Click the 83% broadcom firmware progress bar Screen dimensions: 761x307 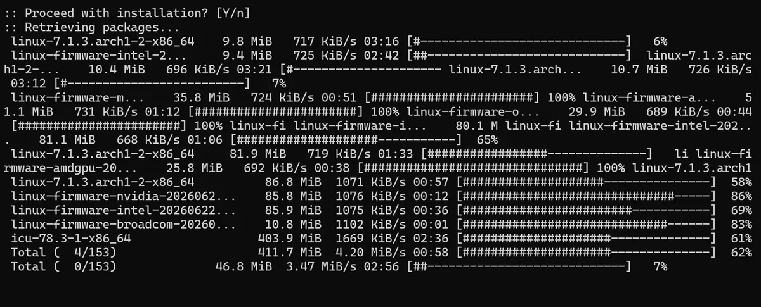click(587, 225)
